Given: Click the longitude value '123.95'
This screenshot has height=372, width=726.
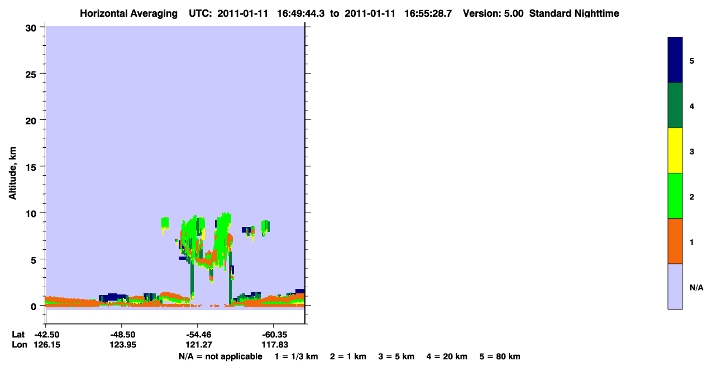Looking at the screenshot, I should [x=122, y=345].
